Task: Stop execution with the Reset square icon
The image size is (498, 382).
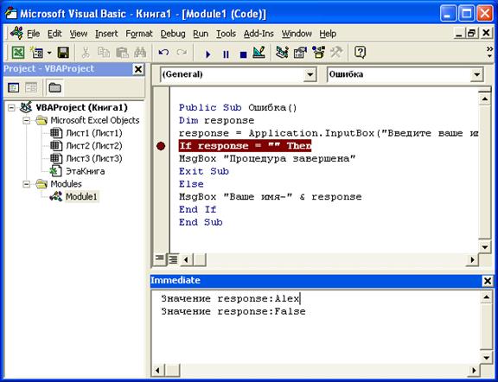Action: click(x=243, y=54)
